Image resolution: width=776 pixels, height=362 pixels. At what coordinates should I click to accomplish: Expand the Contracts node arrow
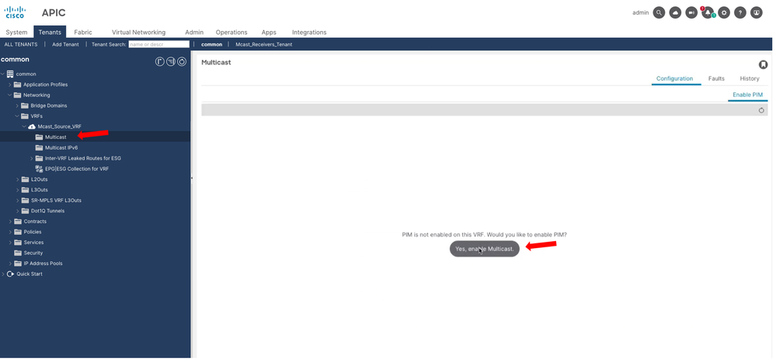pyautogui.click(x=10, y=221)
